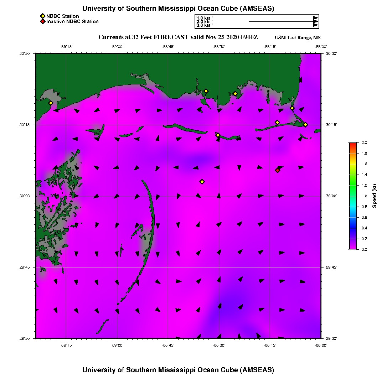Image resolution: width=392 pixels, height=374 pixels.
Task: Choose the coastal yellow station marker nearest 88°35' on the north shore
Action: (x=206, y=91)
